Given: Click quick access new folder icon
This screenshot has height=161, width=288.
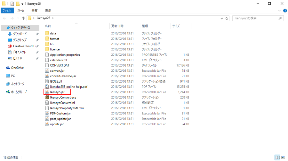Looking at the screenshot, I should click(18, 4).
